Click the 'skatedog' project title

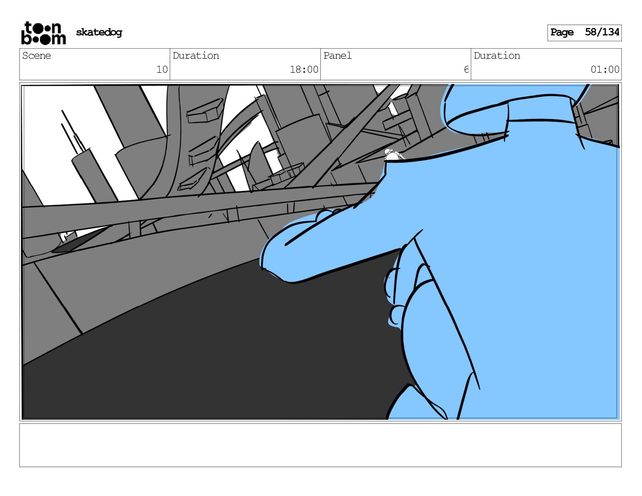[99, 32]
